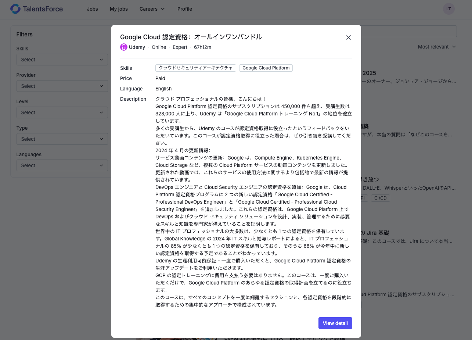Click the Filters heading

point(25,35)
